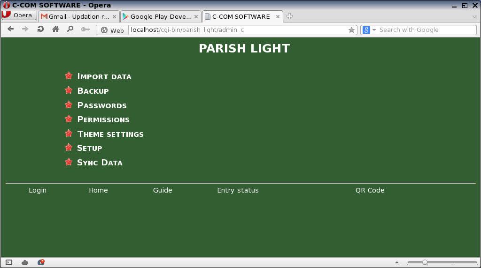481x268 pixels.
Task: Toggle the panel icon in status bar
Action: [x=9, y=262]
